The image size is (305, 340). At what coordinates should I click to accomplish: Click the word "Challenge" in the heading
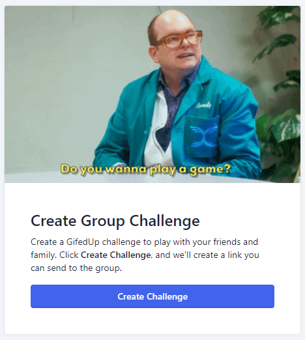click(164, 221)
